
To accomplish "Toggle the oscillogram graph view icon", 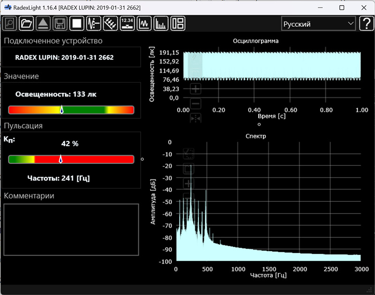I will [x=144, y=23].
